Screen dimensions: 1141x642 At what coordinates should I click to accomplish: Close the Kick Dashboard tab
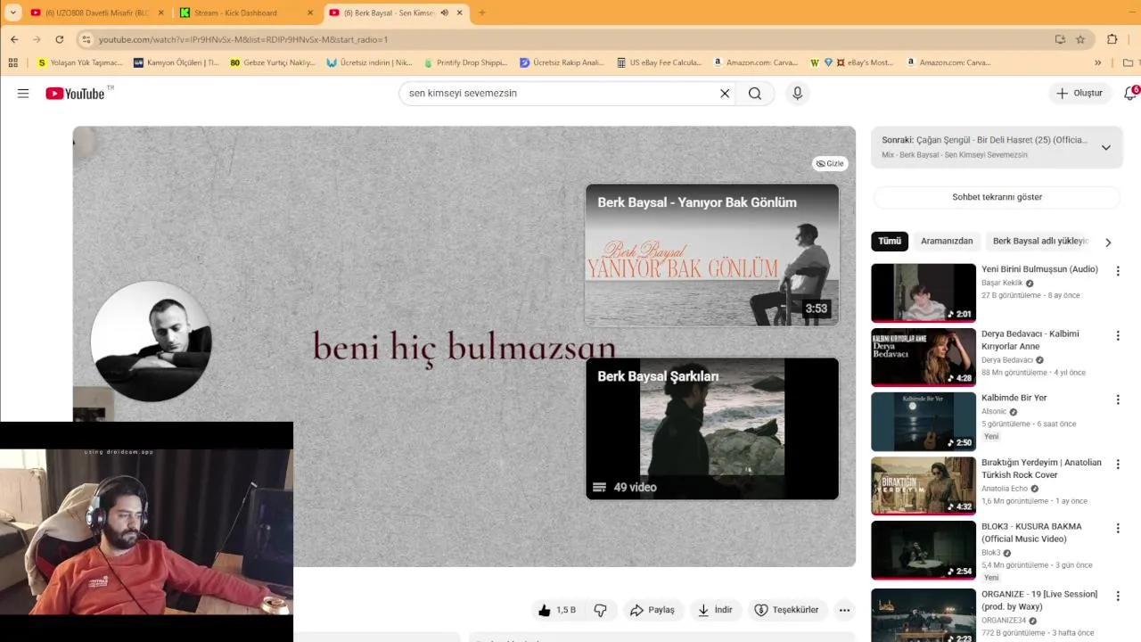(310, 12)
